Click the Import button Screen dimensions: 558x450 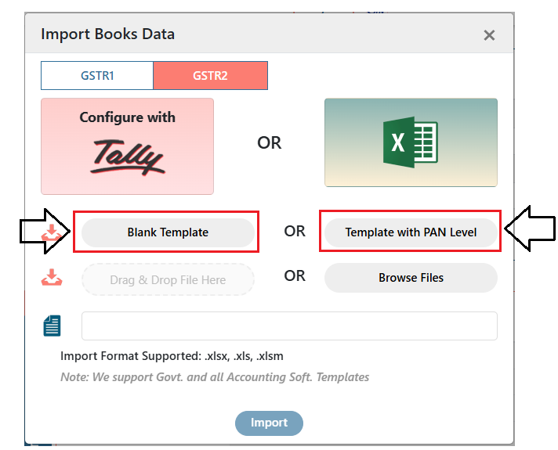pyautogui.click(x=269, y=423)
